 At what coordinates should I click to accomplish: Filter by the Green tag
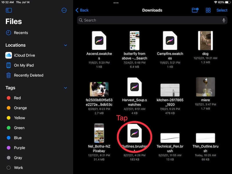(x=15, y=128)
